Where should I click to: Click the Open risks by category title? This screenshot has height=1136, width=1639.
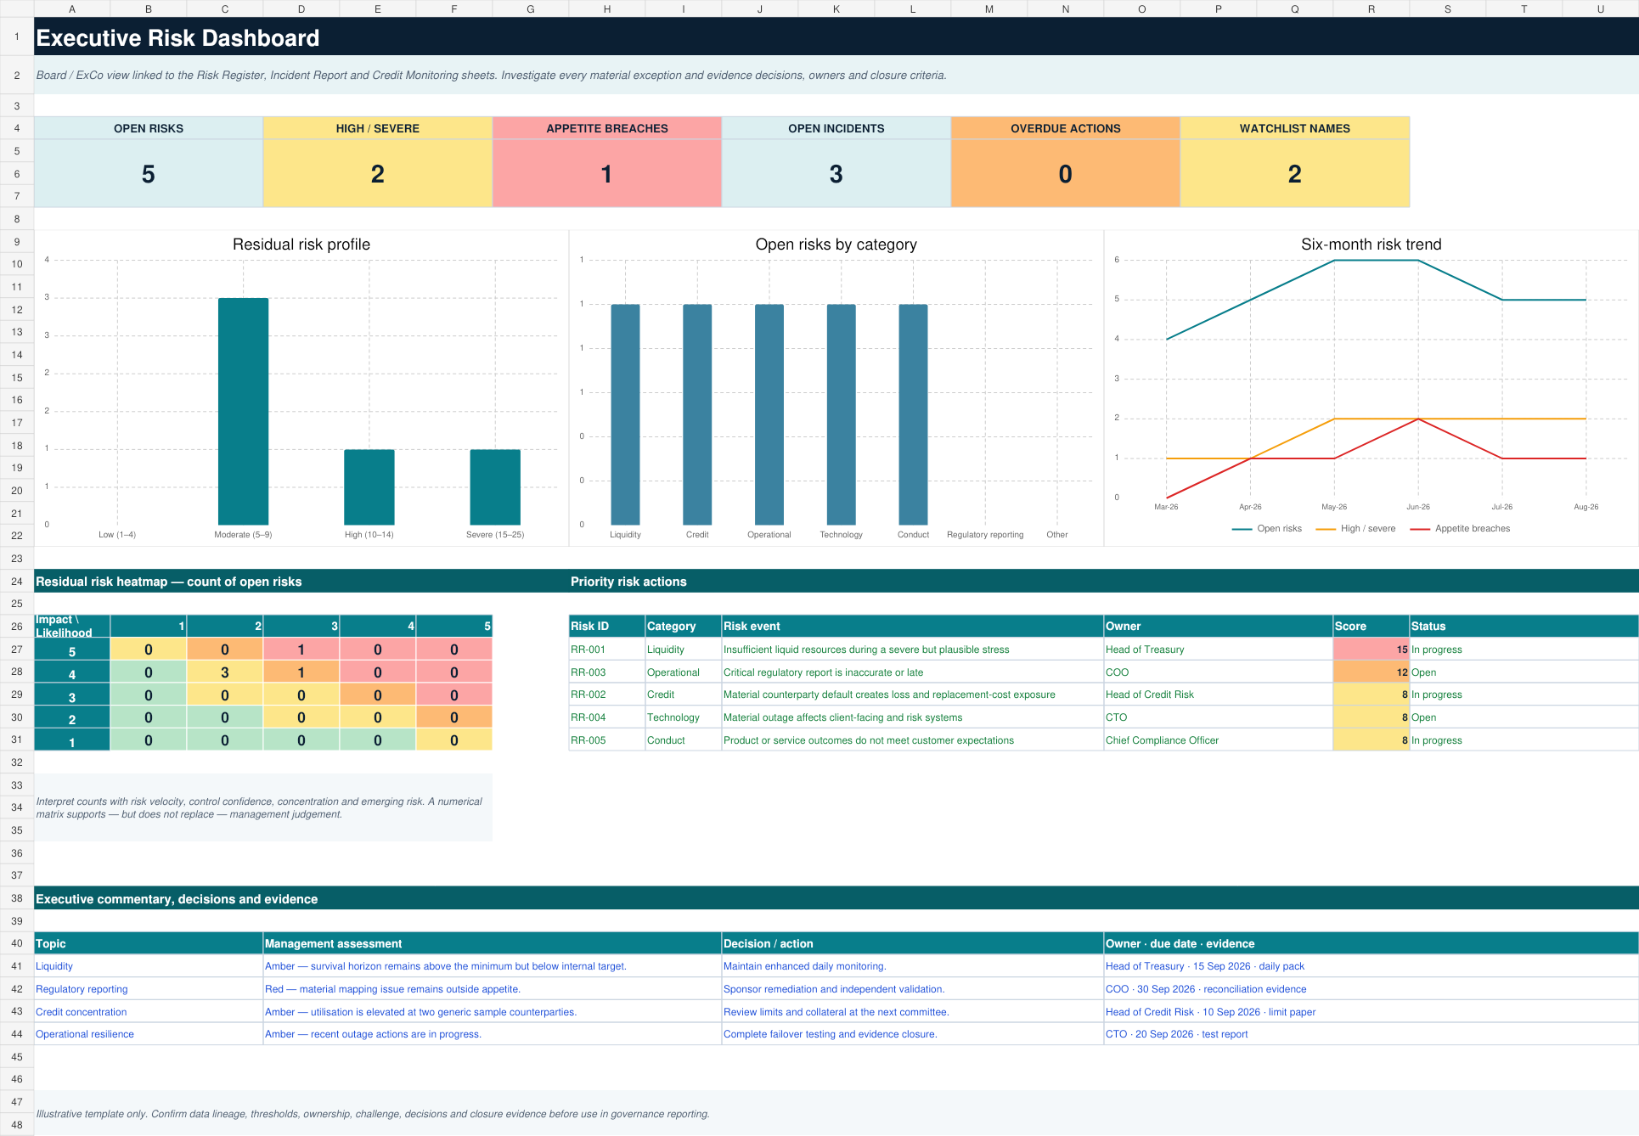pyautogui.click(x=836, y=245)
